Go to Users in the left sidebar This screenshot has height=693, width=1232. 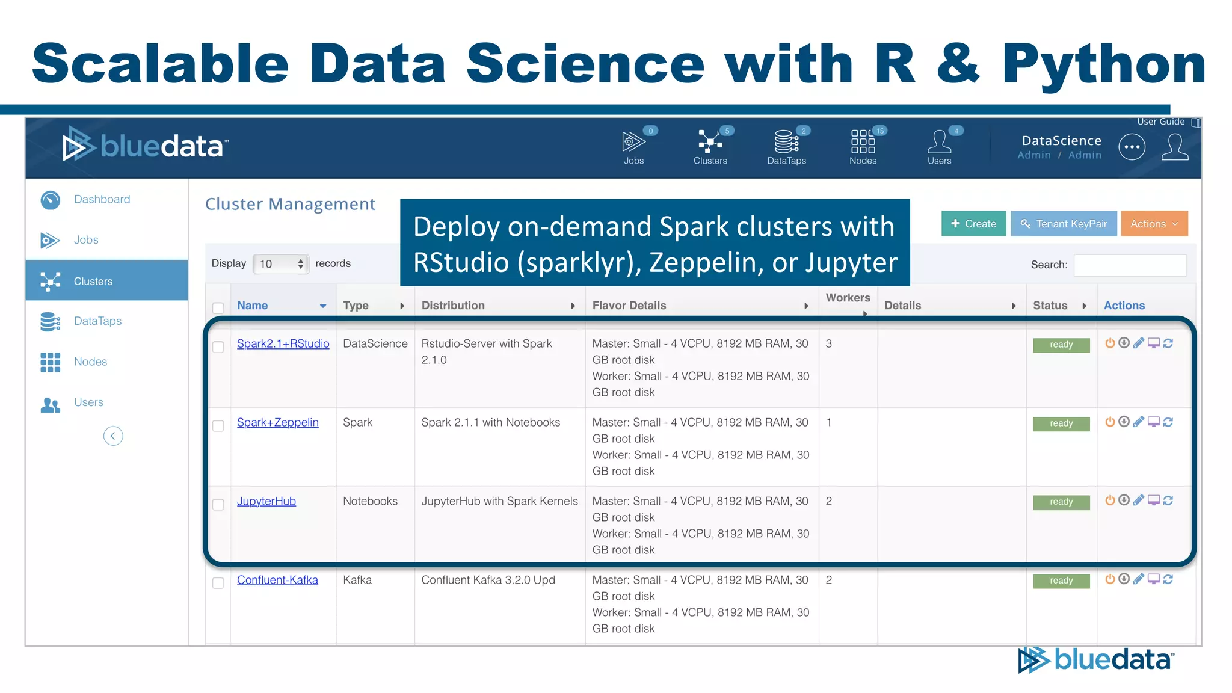[x=88, y=402]
